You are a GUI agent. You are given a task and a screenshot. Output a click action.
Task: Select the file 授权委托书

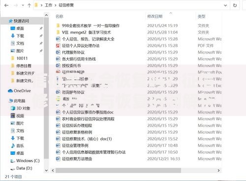pyautogui.click(x=71, y=66)
